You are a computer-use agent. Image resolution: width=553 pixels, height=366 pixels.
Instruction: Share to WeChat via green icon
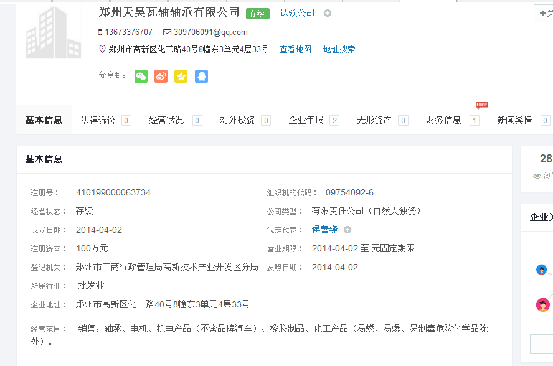point(141,76)
